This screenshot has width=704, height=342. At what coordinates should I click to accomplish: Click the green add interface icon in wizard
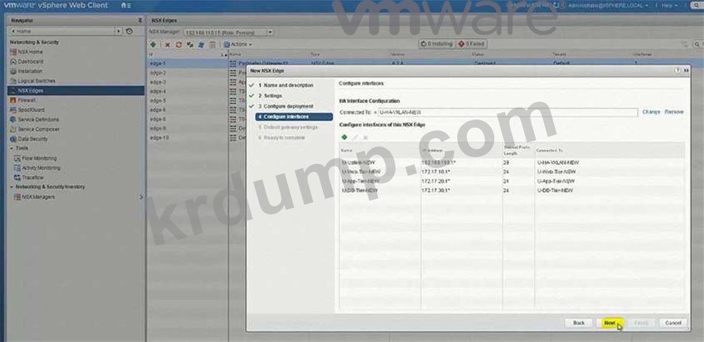[x=344, y=137]
